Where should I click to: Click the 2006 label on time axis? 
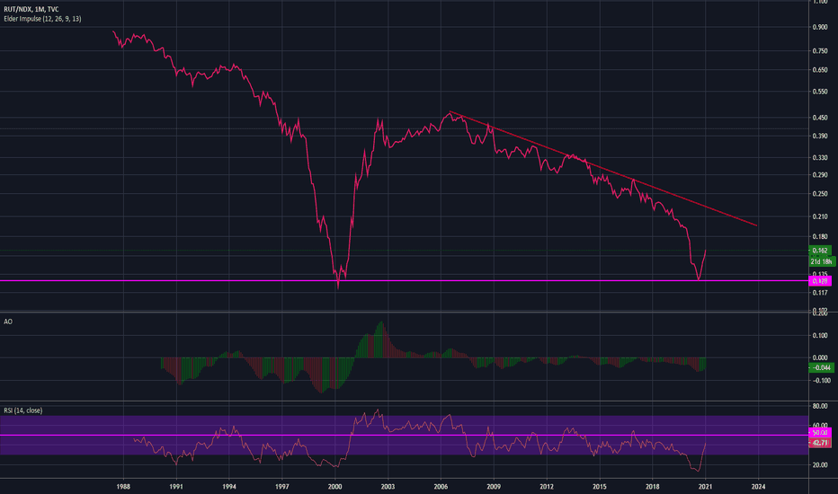point(441,487)
